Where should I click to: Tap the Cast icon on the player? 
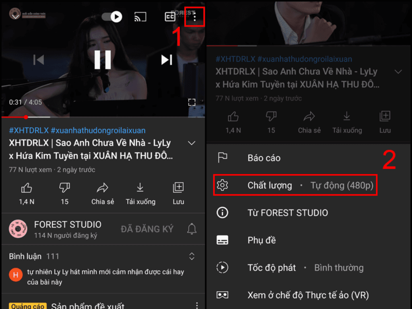[x=140, y=17]
